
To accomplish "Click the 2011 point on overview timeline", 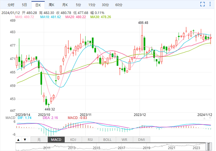I will pos(47,148).
